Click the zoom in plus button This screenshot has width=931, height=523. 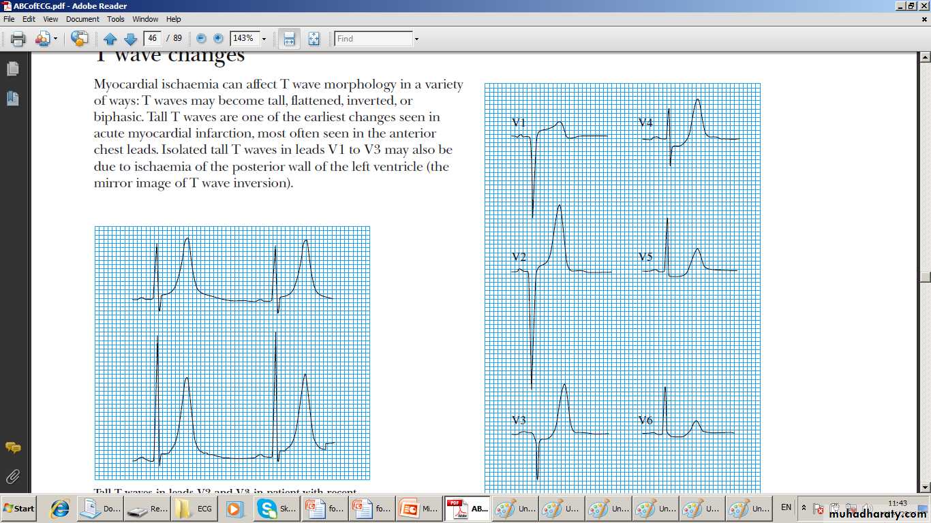(x=218, y=39)
